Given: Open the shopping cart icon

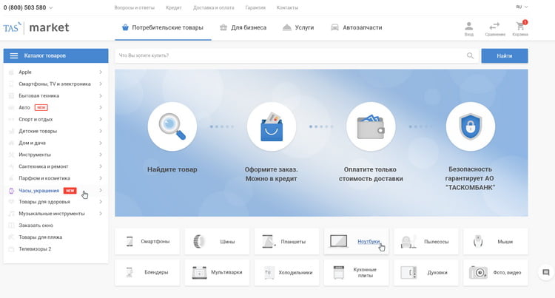Looking at the screenshot, I should [x=519, y=28].
